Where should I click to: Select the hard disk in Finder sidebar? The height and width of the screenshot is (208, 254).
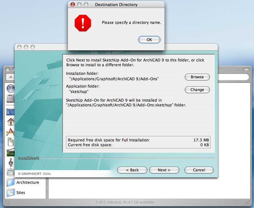point(11,98)
